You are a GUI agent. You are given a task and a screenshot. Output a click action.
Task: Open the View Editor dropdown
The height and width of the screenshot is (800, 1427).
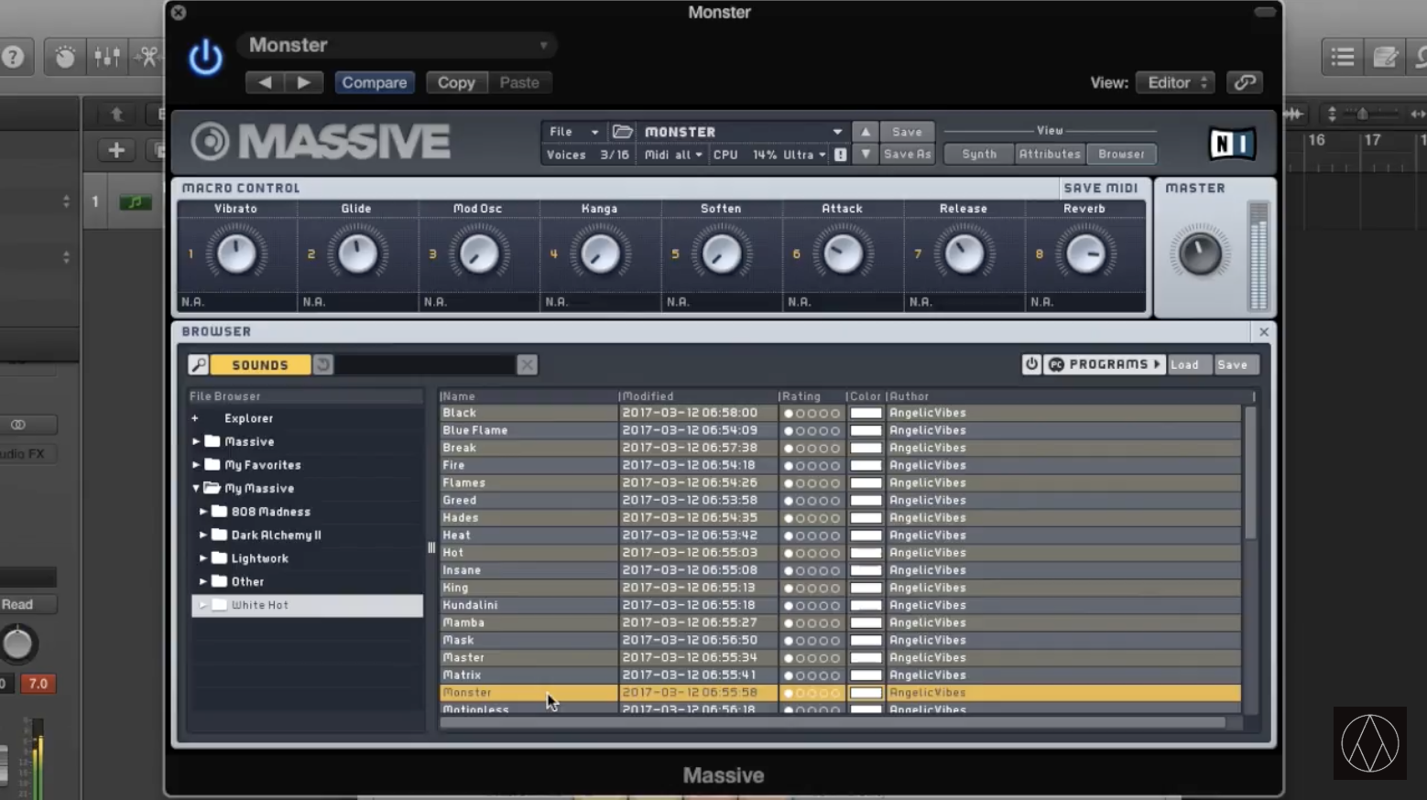1176,82
